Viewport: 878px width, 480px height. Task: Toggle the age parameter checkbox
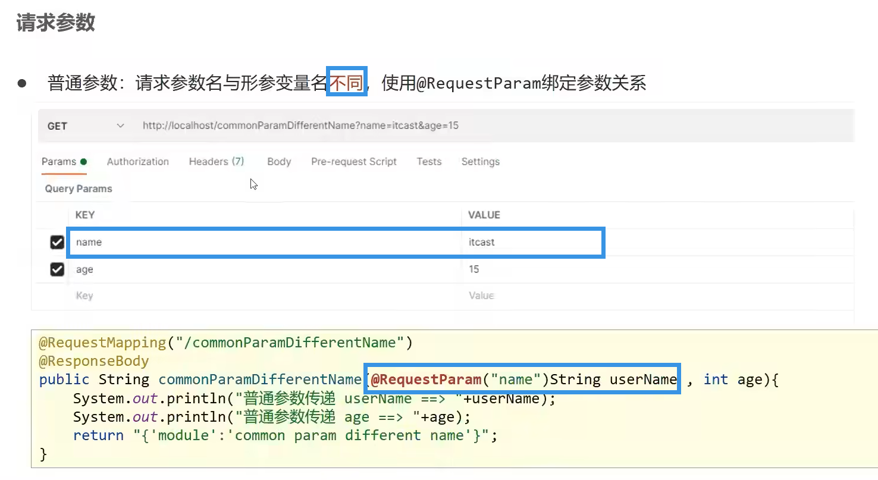[57, 270]
